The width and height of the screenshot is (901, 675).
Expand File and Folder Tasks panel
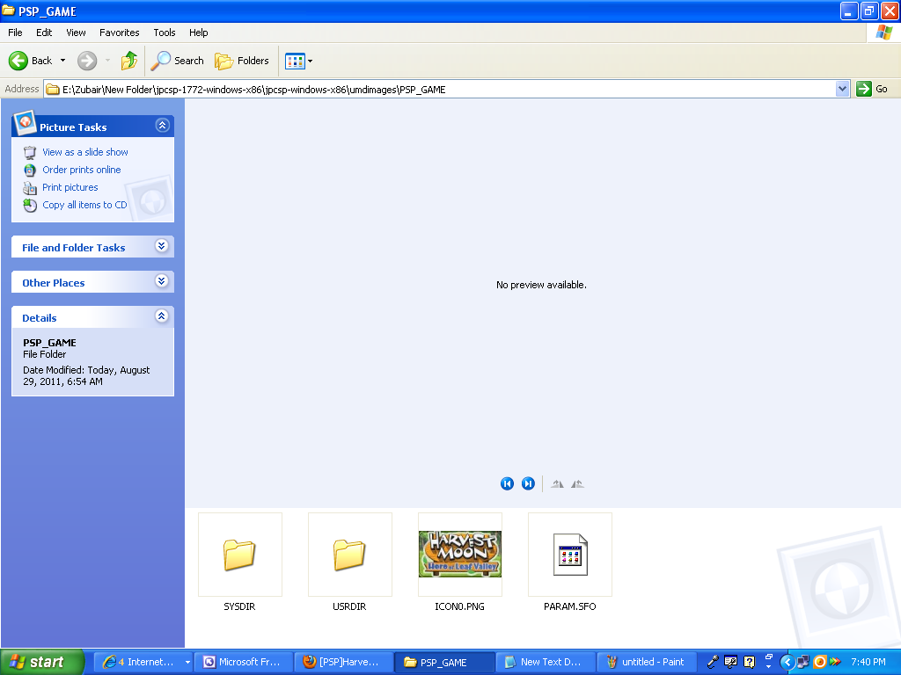coord(162,247)
